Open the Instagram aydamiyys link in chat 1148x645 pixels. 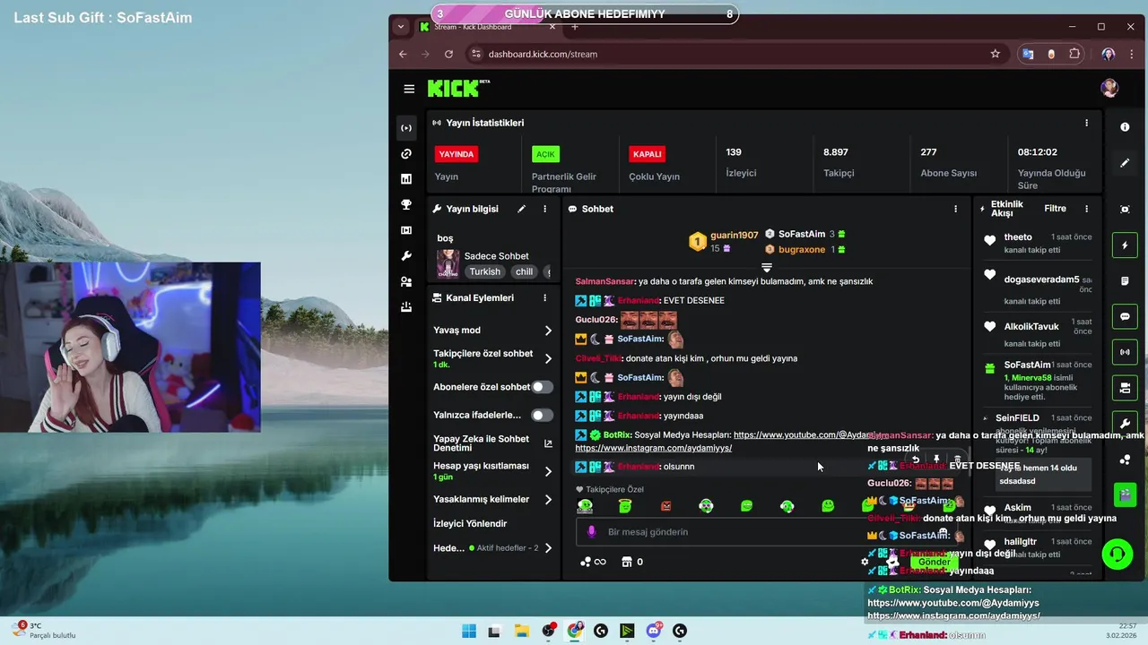coord(653,448)
